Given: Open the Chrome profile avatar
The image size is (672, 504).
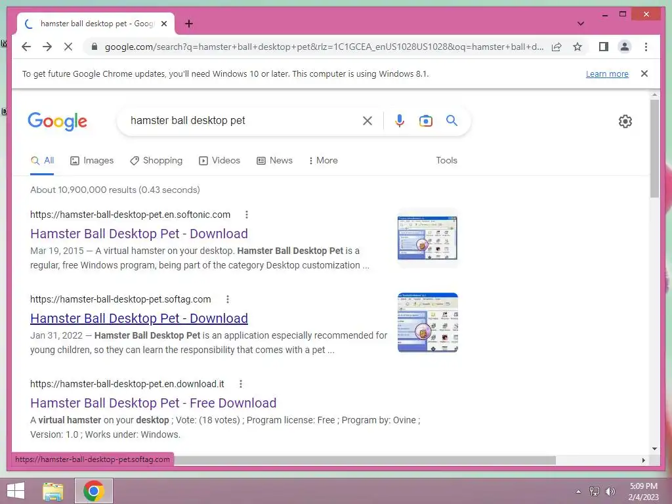Looking at the screenshot, I should (625, 47).
